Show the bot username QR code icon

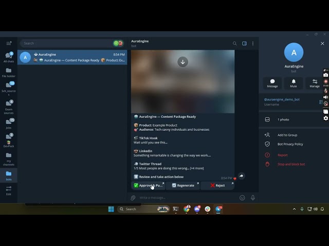click(x=320, y=102)
